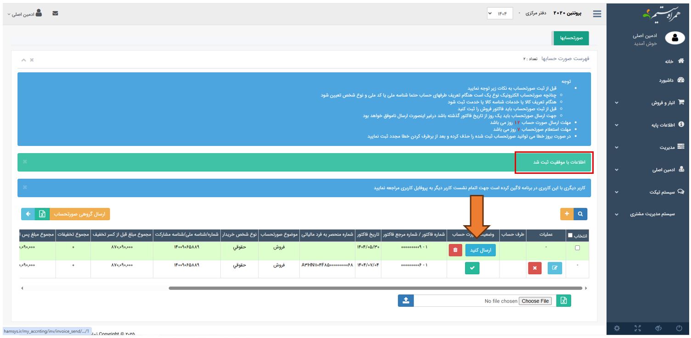Click the horizontal table scrollbar
Viewport: 691px width, 338px height.
click(x=375, y=288)
